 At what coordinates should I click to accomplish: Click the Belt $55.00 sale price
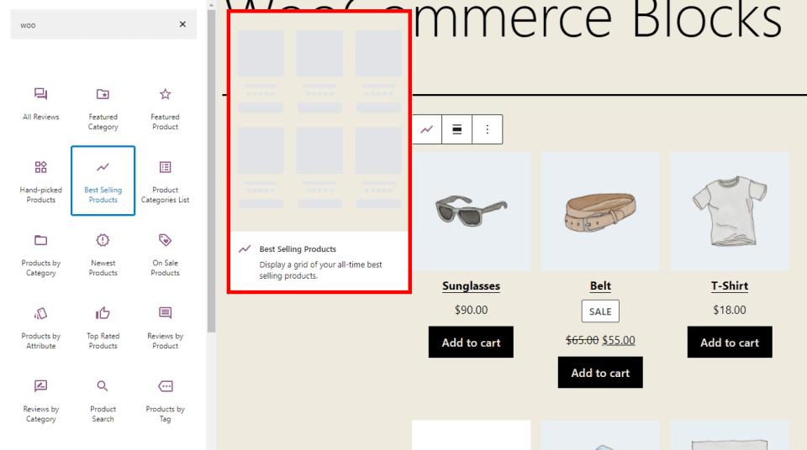click(x=619, y=341)
